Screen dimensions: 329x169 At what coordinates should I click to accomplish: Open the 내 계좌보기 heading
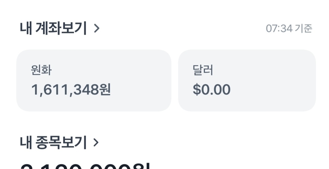53,29
